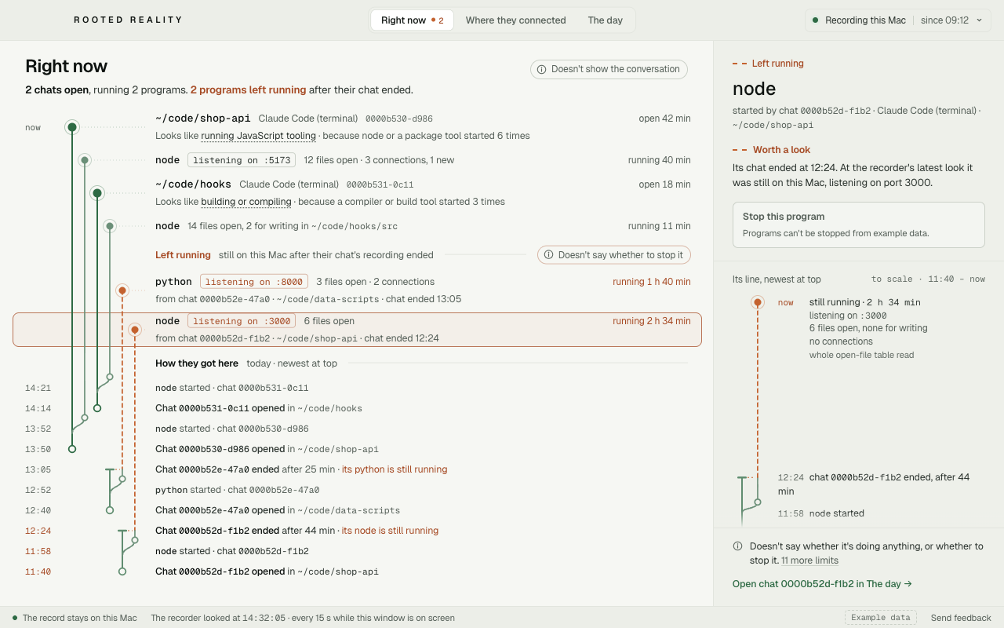This screenshot has height=628, width=1004.
Task: Select the orange node :3000 left-running marker
Action: coord(135,330)
